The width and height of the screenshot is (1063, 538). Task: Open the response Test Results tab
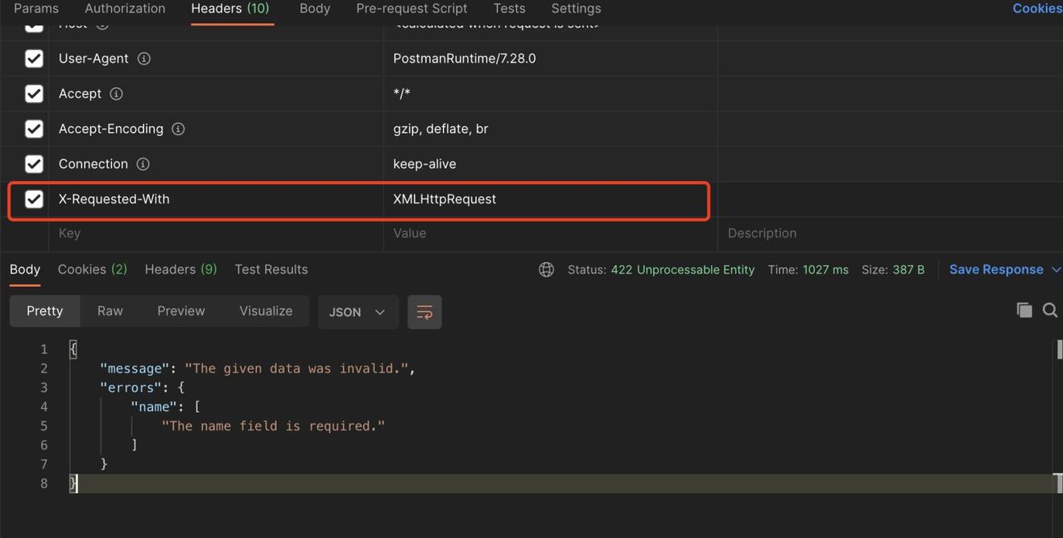point(271,269)
